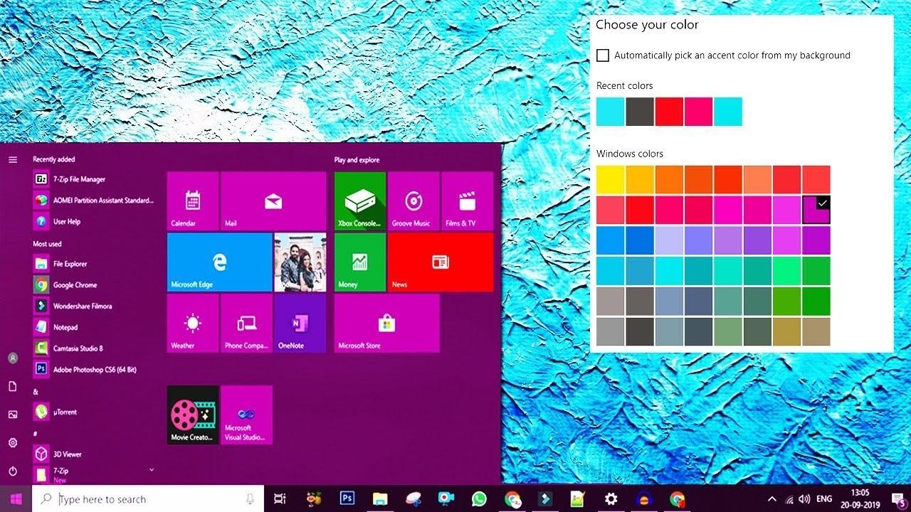Check 'Automatically pick an accent color' box
This screenshot has height=512, width=911.
coord(603,55)
